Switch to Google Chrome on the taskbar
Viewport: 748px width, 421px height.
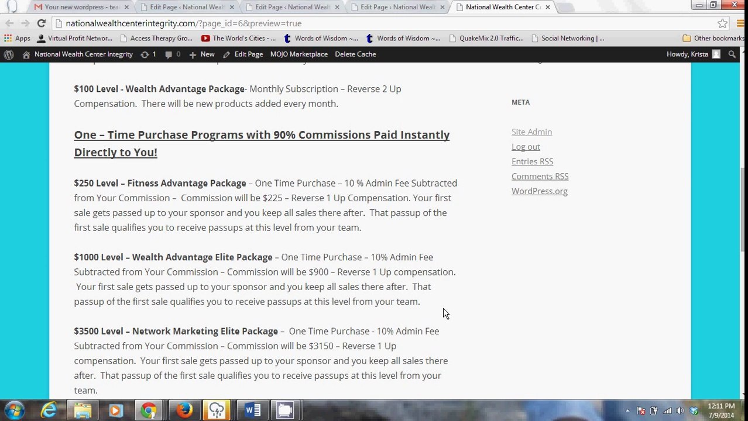[x=149, y=410]
